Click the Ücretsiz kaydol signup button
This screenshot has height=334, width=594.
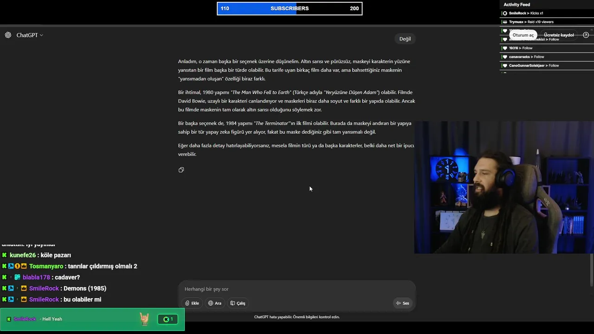559,35
